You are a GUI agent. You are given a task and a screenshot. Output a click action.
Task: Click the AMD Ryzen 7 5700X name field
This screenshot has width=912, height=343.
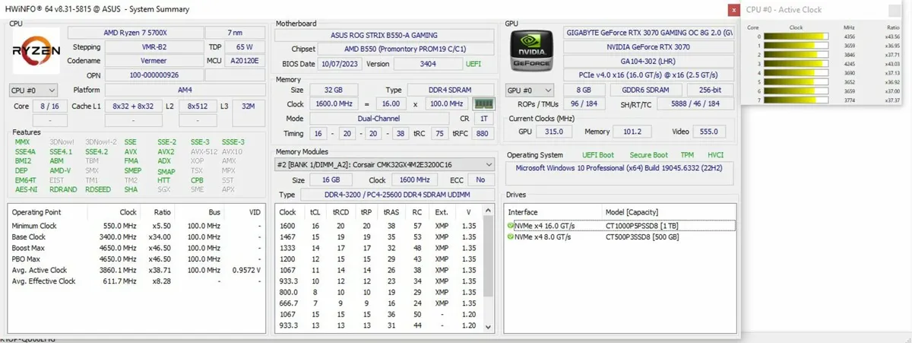point(135,33)
